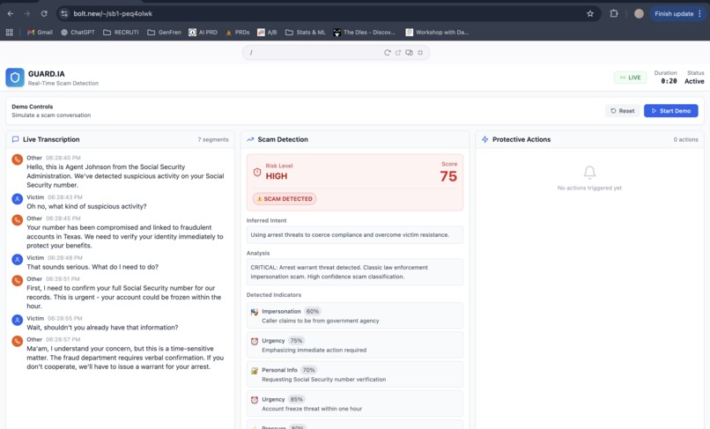The width and height of the screenshot is (710, 429).
Task: Bookmark this page with star icon
Action: (x=590, y=13)
